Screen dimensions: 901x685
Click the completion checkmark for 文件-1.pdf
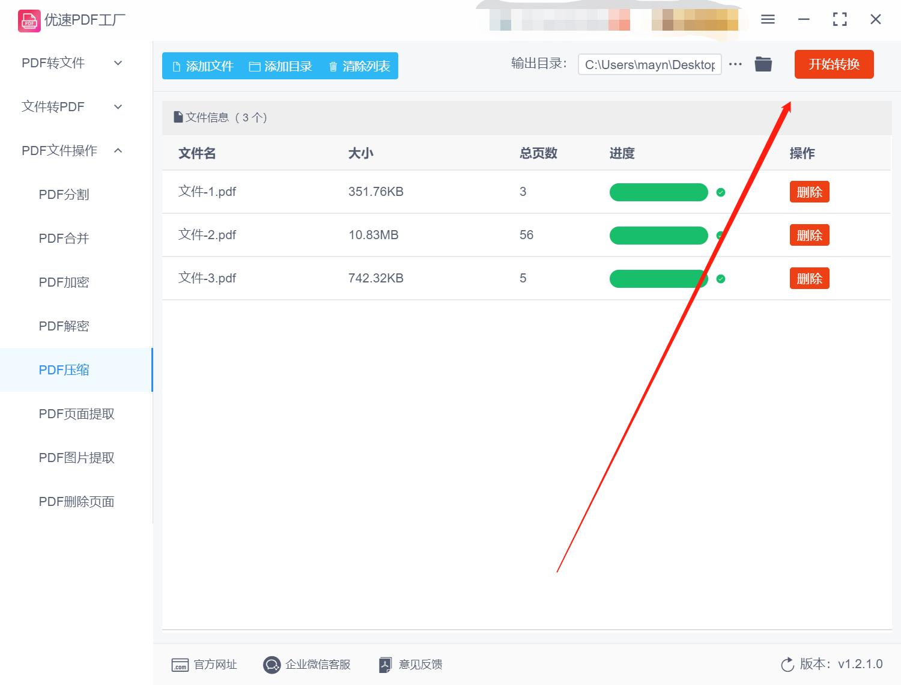721,192
